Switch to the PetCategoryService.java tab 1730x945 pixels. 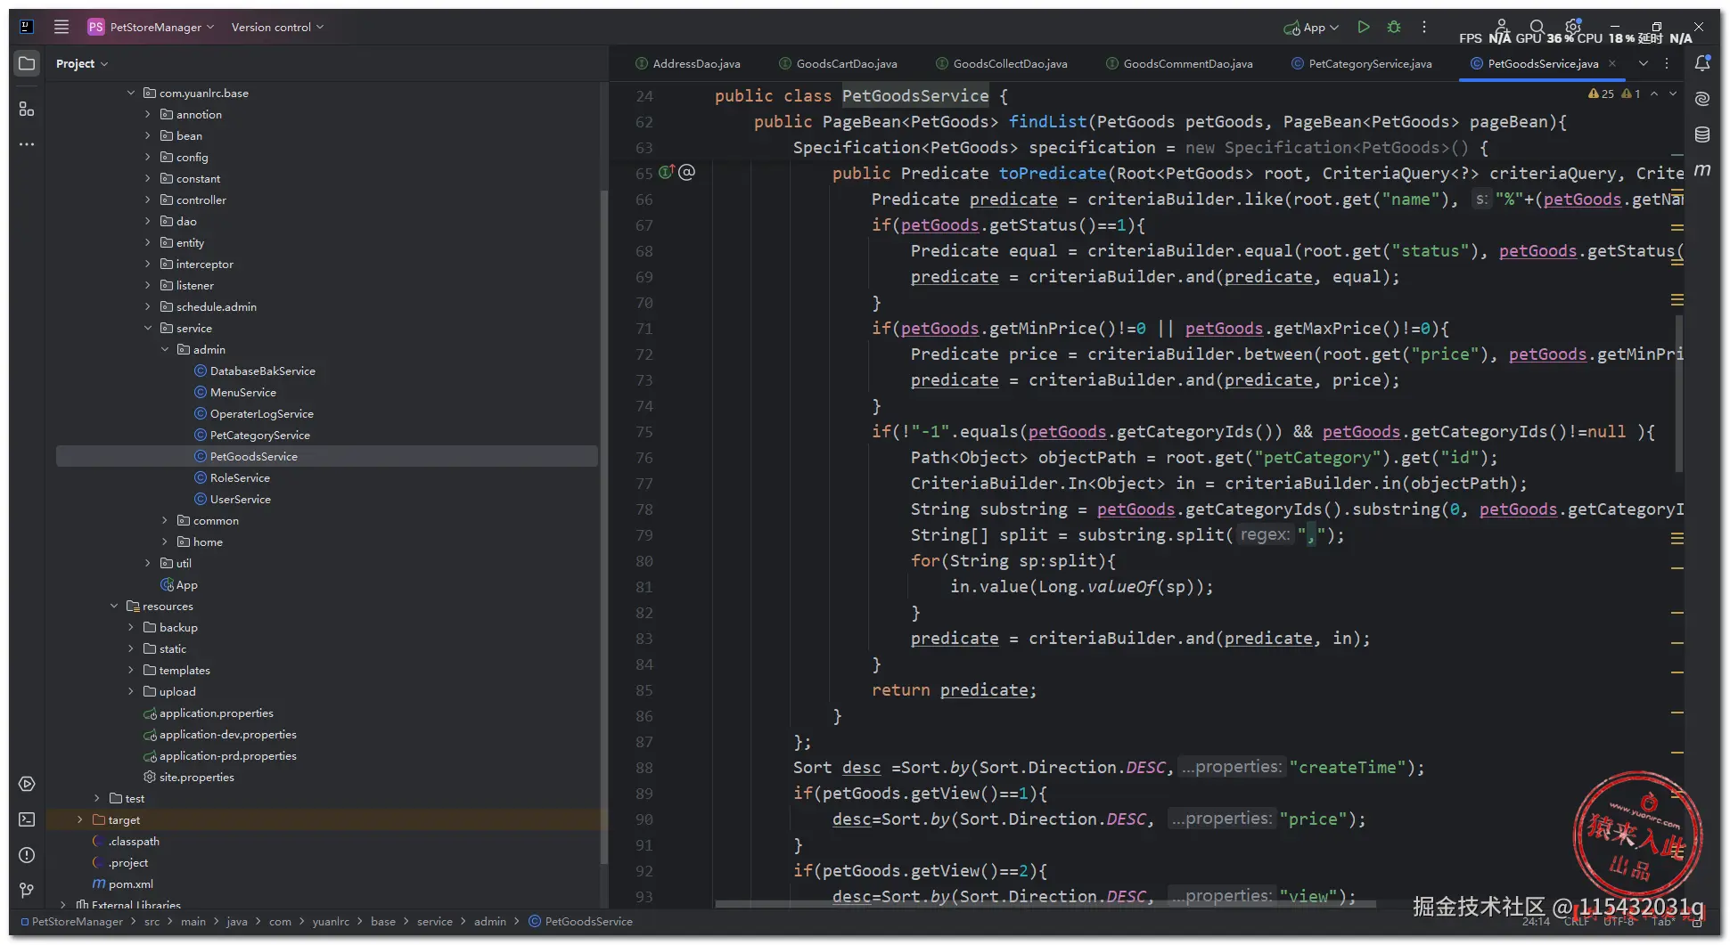point(1362,63)
